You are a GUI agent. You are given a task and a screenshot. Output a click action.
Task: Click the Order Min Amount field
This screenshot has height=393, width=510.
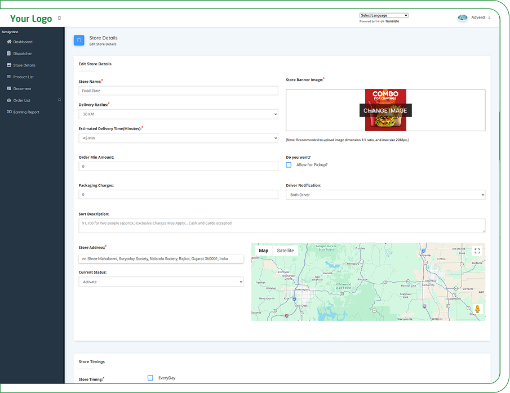pyautogui.click(x=178, y=167)
